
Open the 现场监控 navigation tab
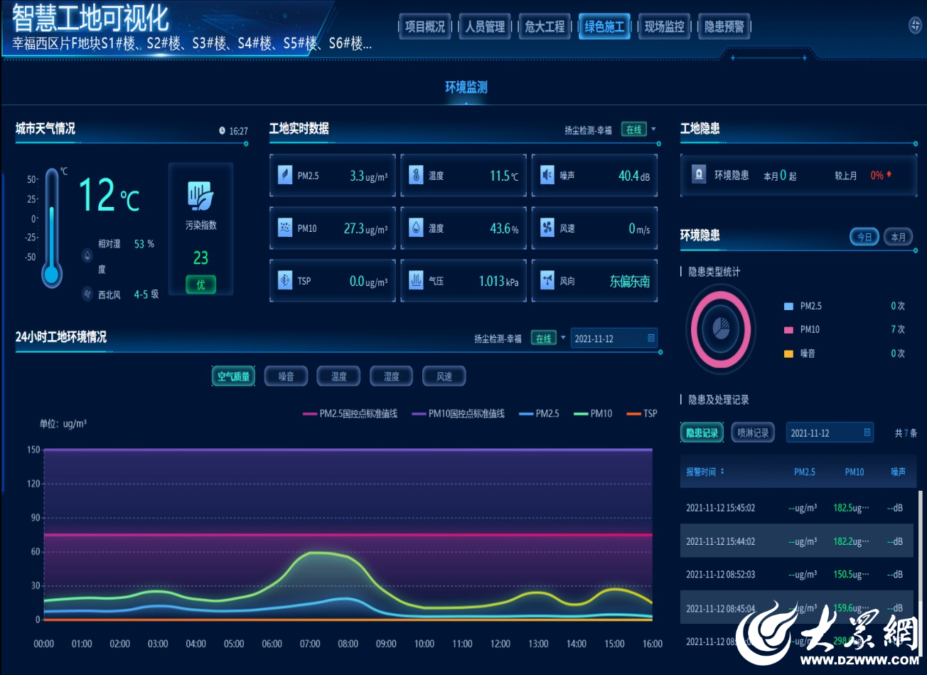(x=664, y=27)
